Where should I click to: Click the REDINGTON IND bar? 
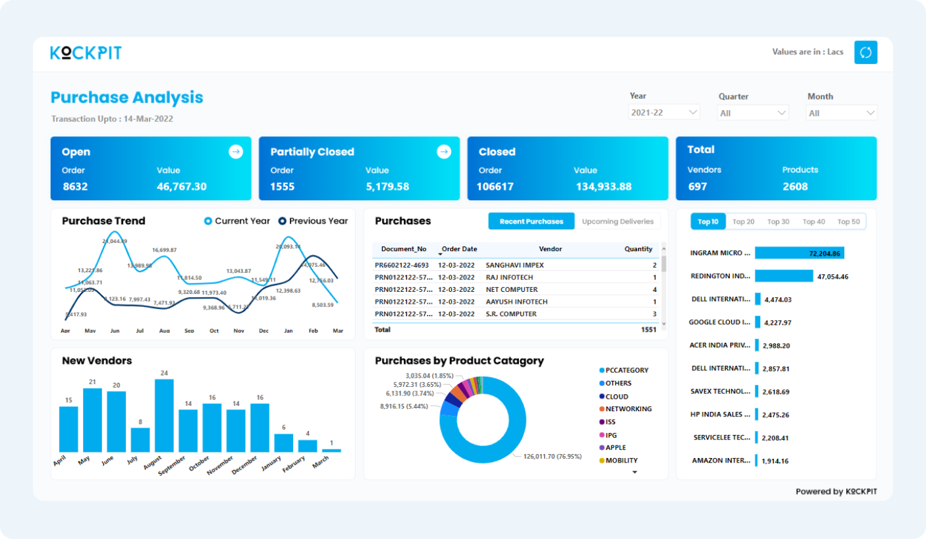pyautogui.click(x=784, y=276)
